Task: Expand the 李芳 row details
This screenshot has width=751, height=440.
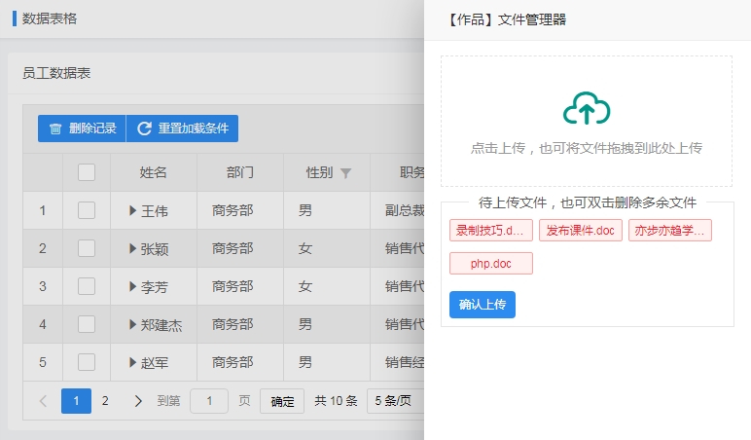Action: point(132,286)
